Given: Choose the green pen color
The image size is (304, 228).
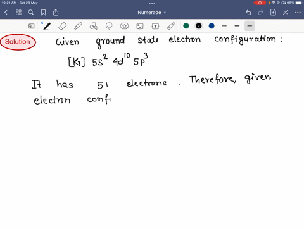Looking at the screenshot, I should tap(186, 26).
